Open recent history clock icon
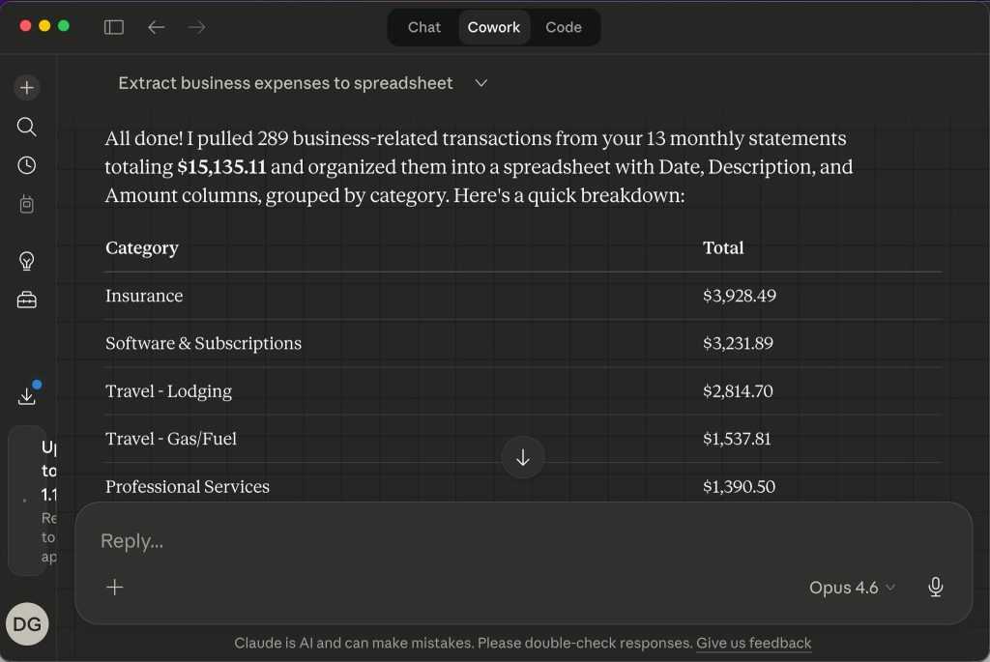Screen dimensions: 990x662 (27, 165)
